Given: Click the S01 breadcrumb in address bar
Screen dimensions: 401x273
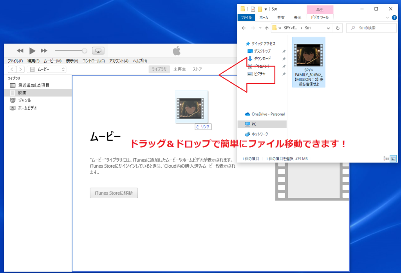Looking at the screenshot, I should (308, 28).
